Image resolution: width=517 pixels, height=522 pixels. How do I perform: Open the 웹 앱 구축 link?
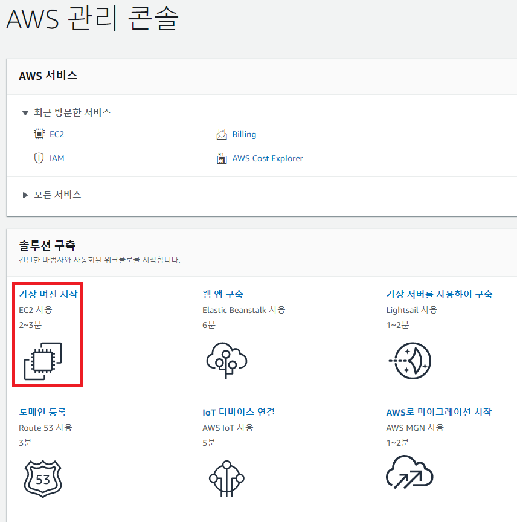tap(223, 294)
